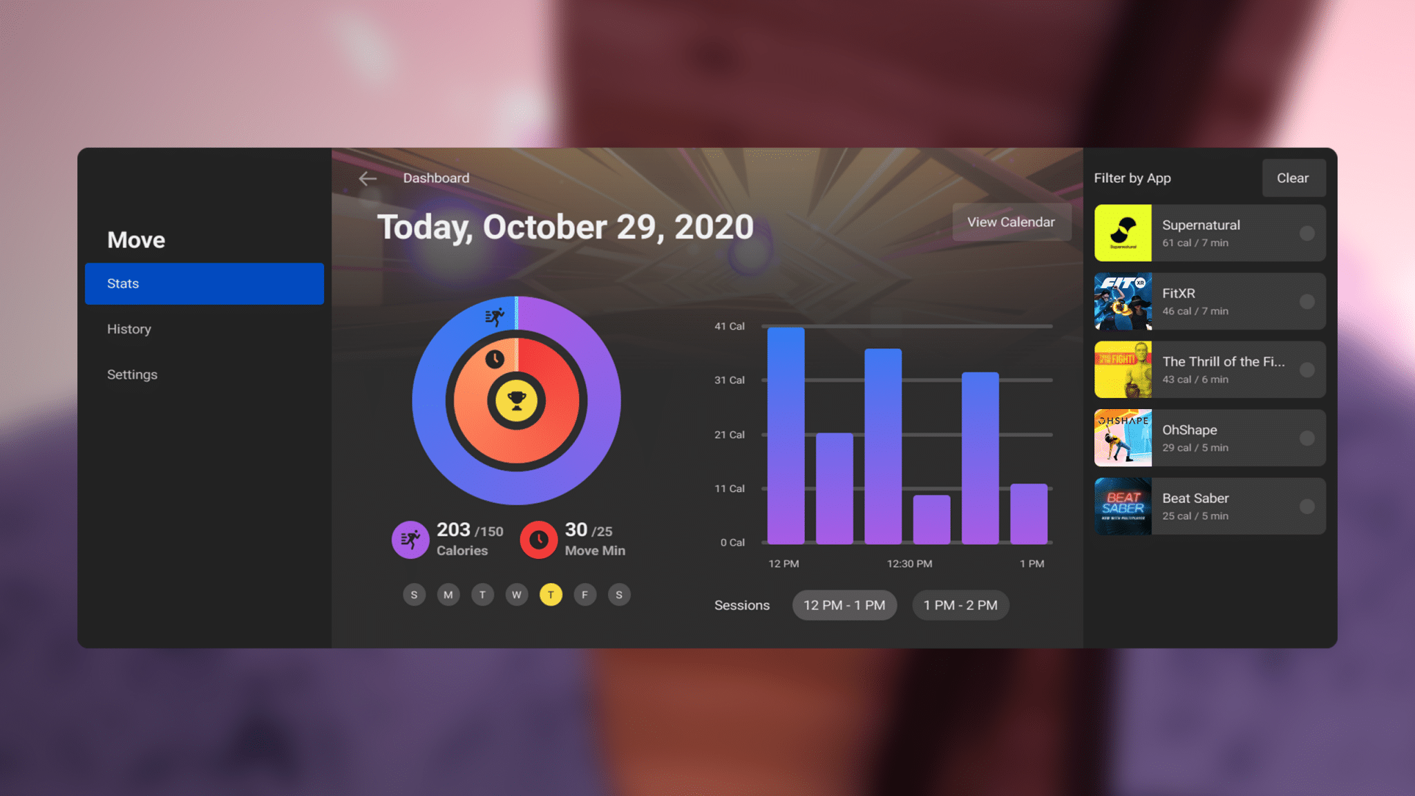Click View Calendar button
Image resolution: width=1415 pixels, height=796 pixels.
(1011, 222)
